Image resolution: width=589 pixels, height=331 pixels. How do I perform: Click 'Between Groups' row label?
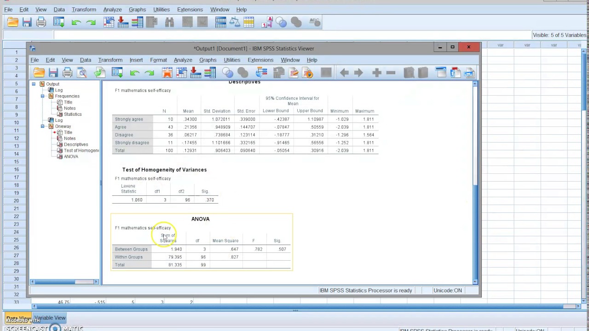coord(131,249)
